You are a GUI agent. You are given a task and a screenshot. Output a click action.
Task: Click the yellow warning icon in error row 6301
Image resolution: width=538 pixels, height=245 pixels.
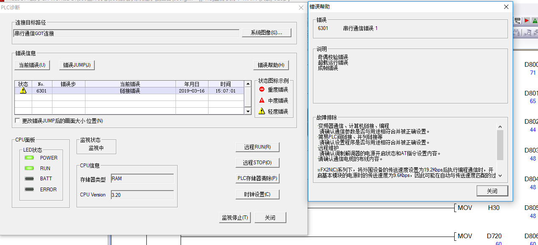click(x=23, y=91)
